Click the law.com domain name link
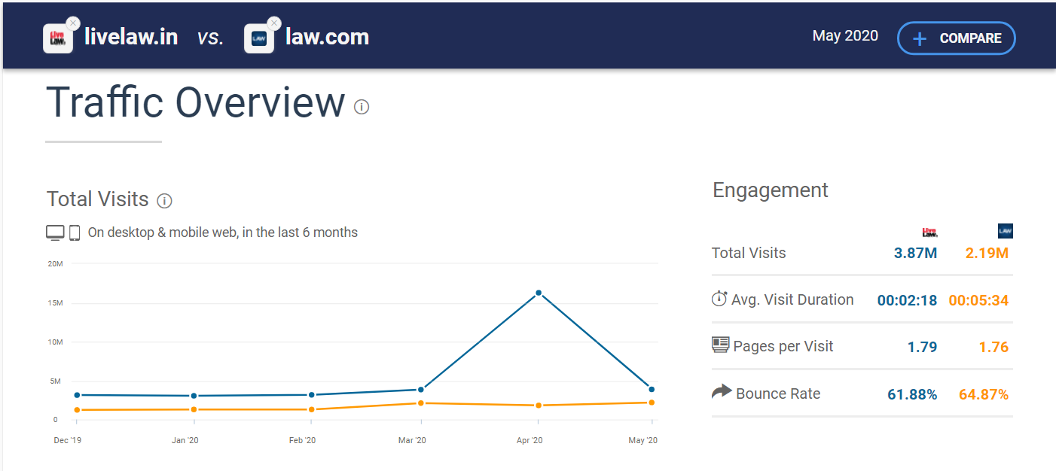This screenshot has height=471, width=1056. (x=327, y=37)
